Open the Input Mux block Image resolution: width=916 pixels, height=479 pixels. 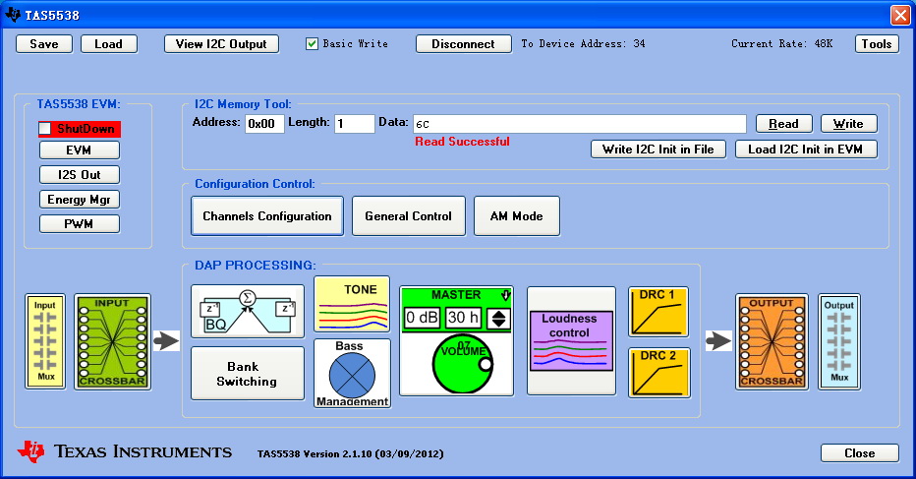[x=45, y=341]
